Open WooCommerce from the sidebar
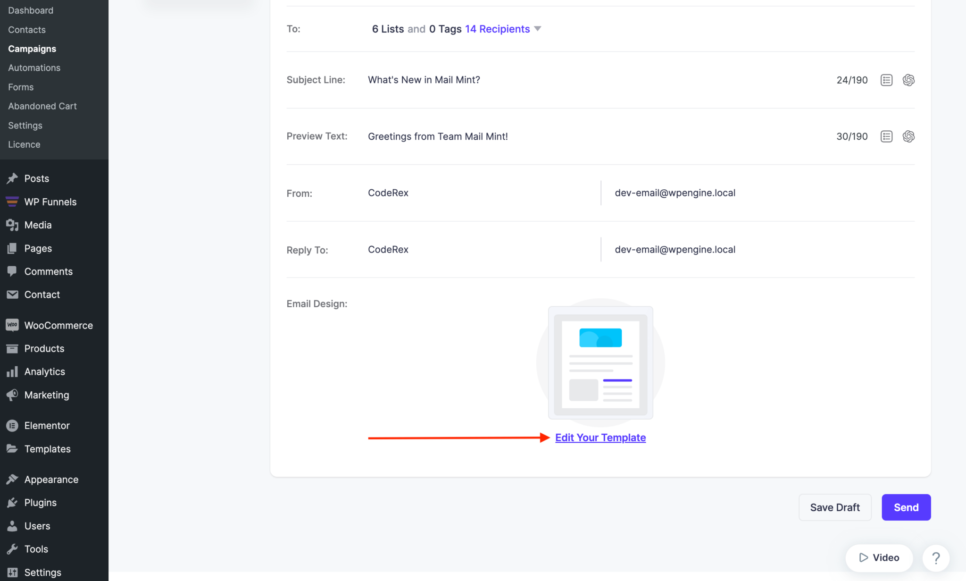The height and width of the screenshot is (581, 966). 58,325
